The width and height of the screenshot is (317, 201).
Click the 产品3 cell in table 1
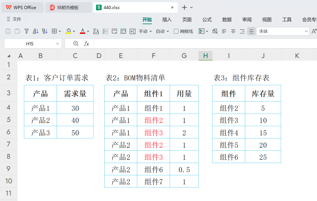pyautogui.click(x=41, y=133)
